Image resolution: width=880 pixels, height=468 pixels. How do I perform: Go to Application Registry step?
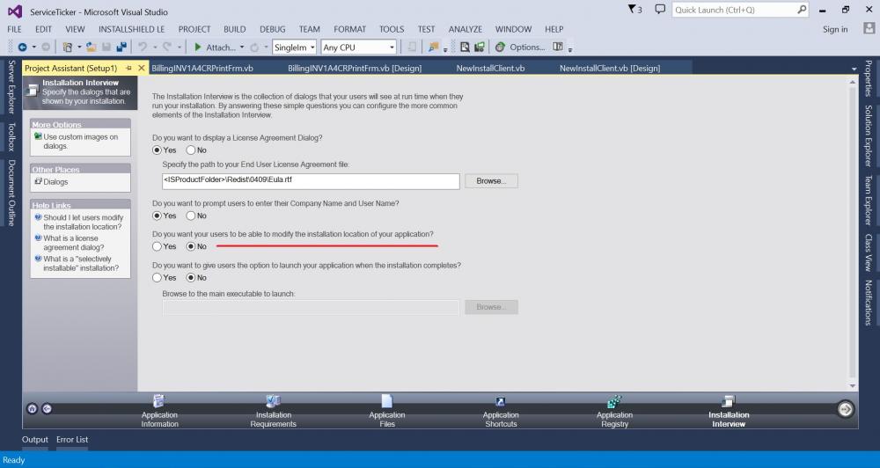coord(614,412)
